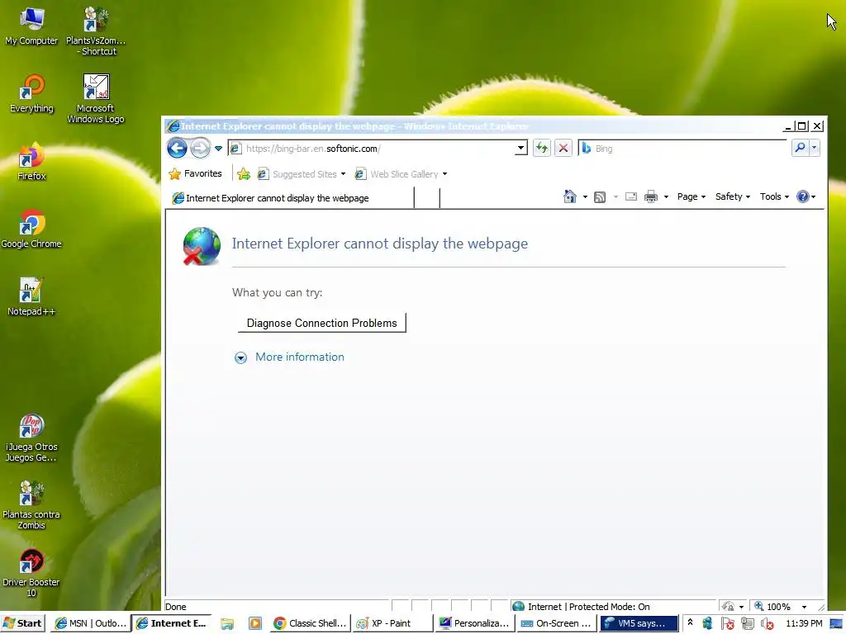Image resolution: width=846 pixels, height=634 pixels.
Task: Select the Notepad++ desktop icon
Action: pos(31,296)
